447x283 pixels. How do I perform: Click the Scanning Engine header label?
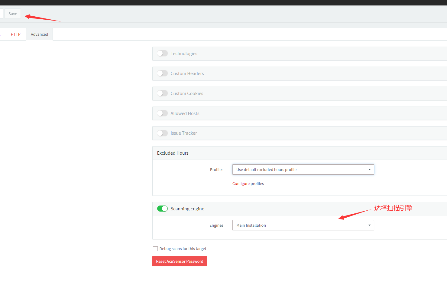click(x=187, y=209)
